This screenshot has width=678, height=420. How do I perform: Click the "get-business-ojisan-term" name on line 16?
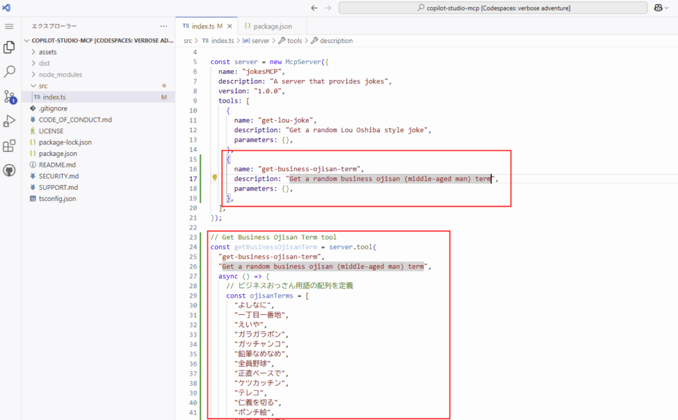tap(309, 169)
